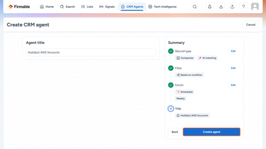Edit the Record type step

coord(233,51)
